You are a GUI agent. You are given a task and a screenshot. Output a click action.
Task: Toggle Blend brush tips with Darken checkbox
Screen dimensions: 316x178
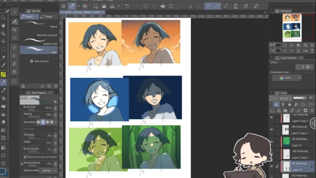(x=25, y=157)
